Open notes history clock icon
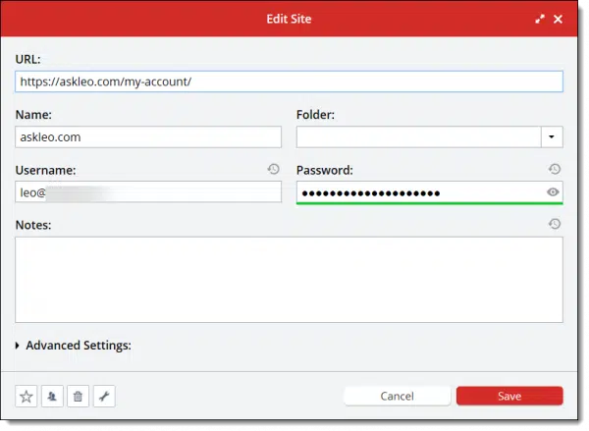The height and width of the screenshot is (431, 589). tap(555, 225)
